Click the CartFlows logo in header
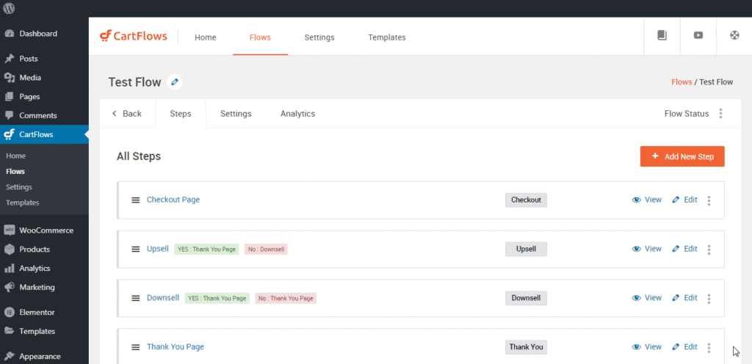This screenshot has height=364, width=752. tap(134, 37)
